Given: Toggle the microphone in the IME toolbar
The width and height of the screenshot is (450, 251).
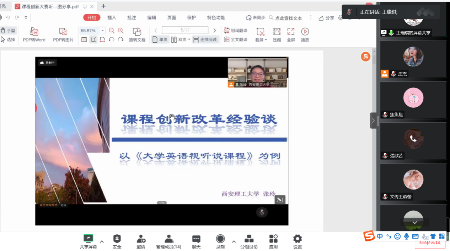Looking at the screenshot, I should tap(406, 236).
